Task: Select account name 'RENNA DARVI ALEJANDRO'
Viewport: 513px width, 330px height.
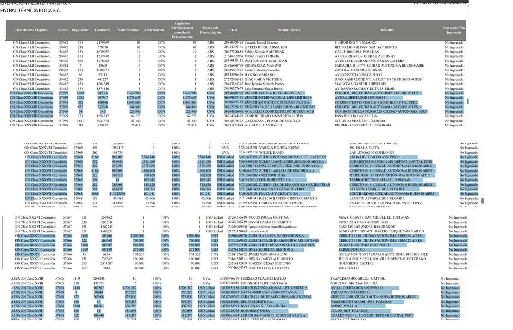Action: coord(270,259)
